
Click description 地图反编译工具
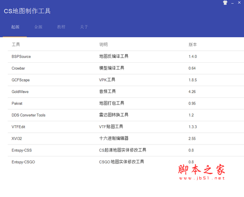pos(114,56)
